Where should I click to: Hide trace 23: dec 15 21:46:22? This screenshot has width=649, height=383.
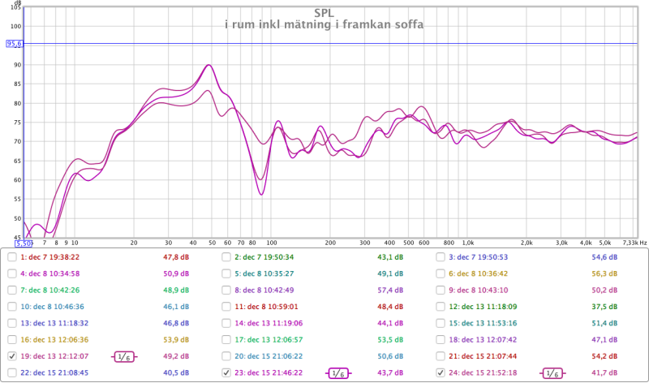(x=226, y=372)
